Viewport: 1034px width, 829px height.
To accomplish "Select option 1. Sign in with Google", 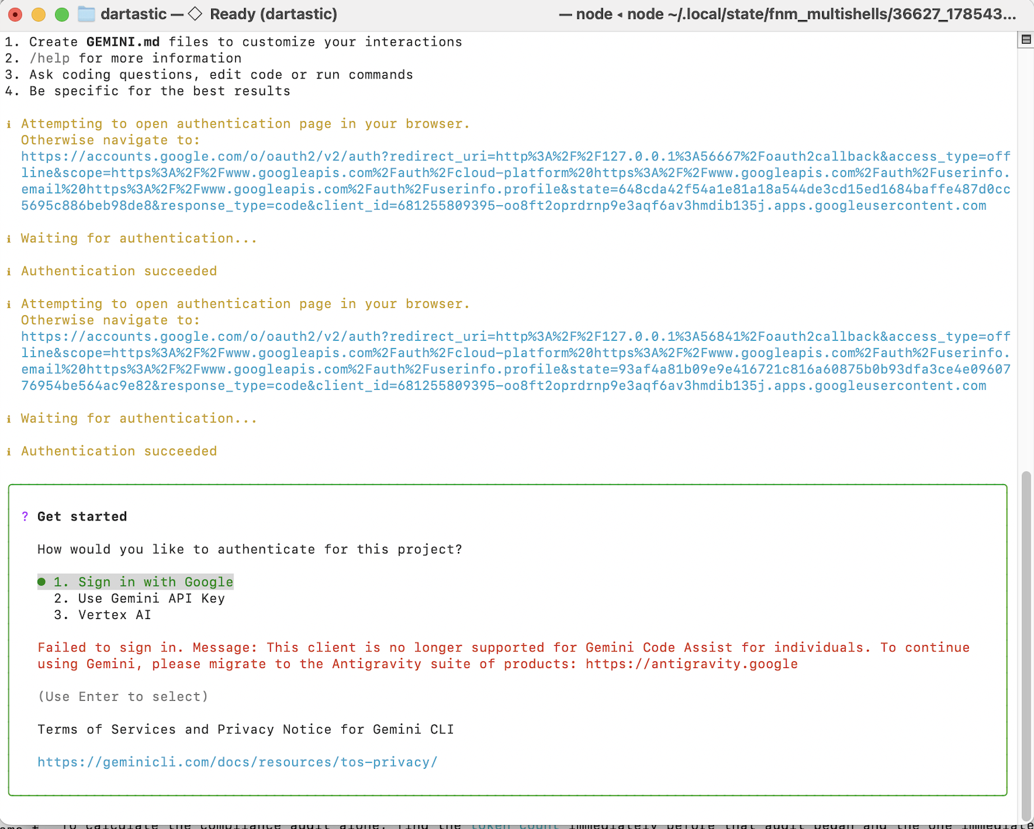I will click(x=135, y=582).
